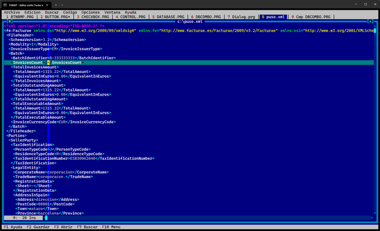Switch to tab 2 BUTTON.PRG*
The image size is (380, 231).
55,17
